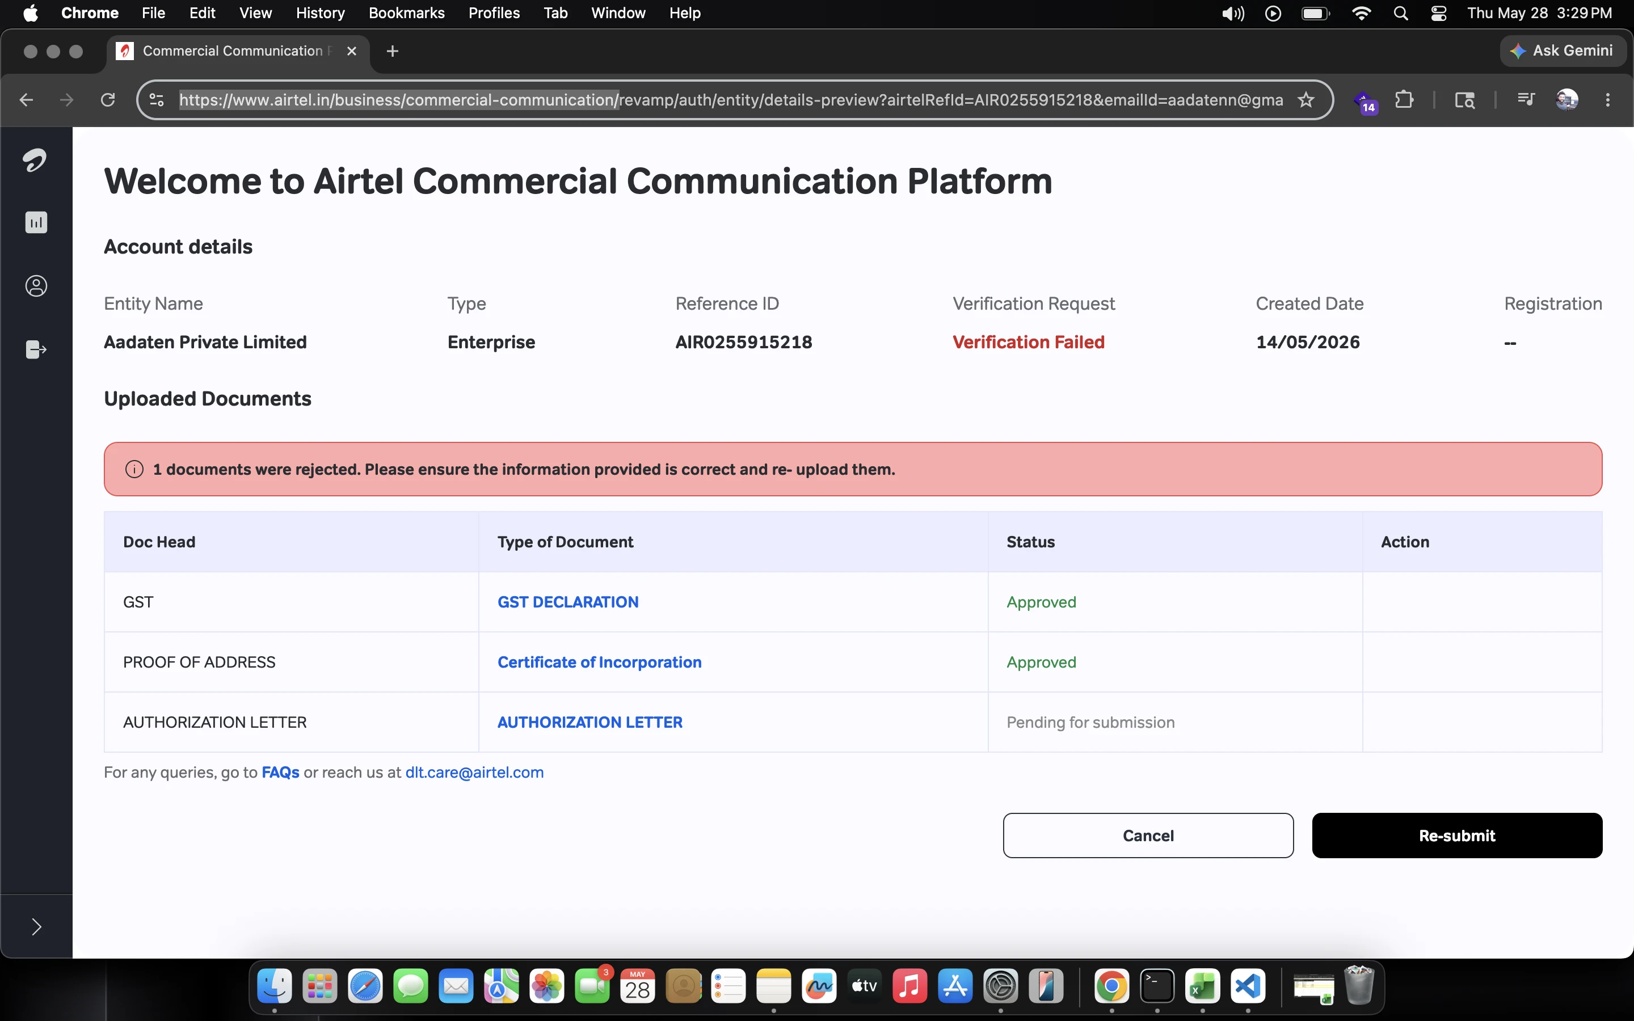Screen dimensions: 1634x1021
Task: Click the Wi-Fi icon in menu bar
Action: pos(1361,14)
